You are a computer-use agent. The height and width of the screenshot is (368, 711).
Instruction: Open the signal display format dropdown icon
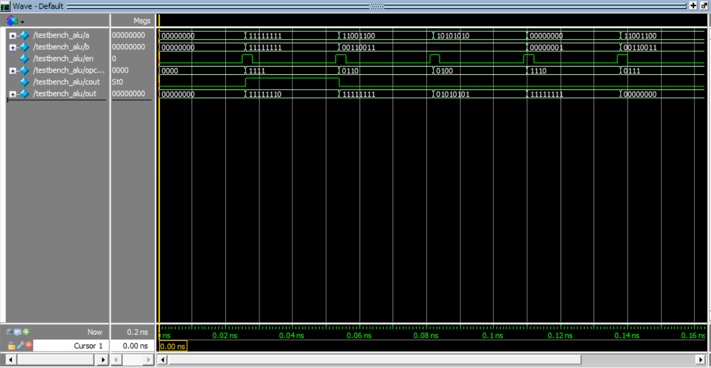click(15, 21)
